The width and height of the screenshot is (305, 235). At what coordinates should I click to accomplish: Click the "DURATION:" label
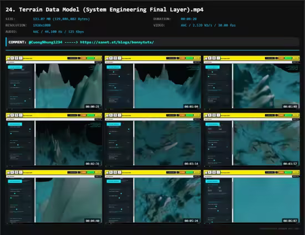162,19
